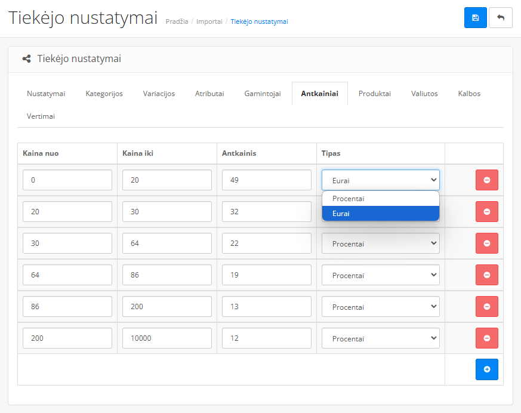Follow the Importai breadcrumb link
This screenshot has width=521, height=413.
[x=209, y=21]
